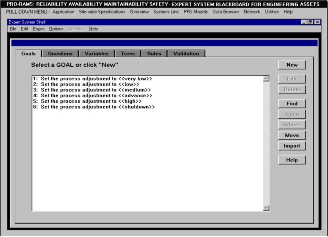Click the disabled Question menu item

tap(76, 29)
